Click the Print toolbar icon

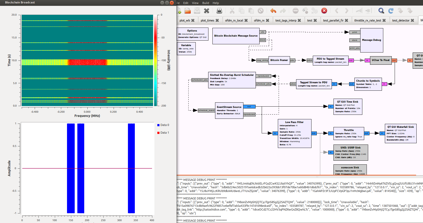coord(219,11)
